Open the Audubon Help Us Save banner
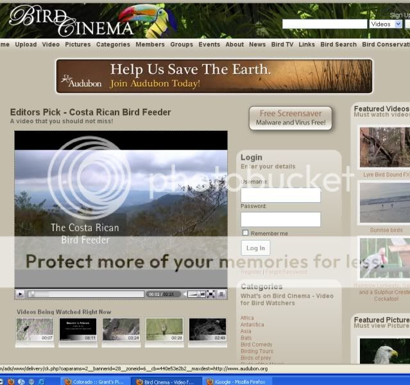Image resolution: width=410 pixels, height=385 pixels. [x=214, y=76]
